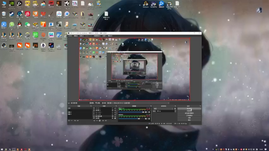The height and width of the screenshot is (151, 269).
Task: Mute the Desktop Audio speaker icon
Action: coord(146,119)
